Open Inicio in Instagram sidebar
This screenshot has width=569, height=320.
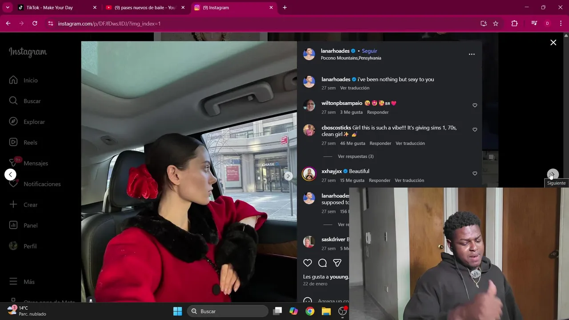click(x=24, y=80)
